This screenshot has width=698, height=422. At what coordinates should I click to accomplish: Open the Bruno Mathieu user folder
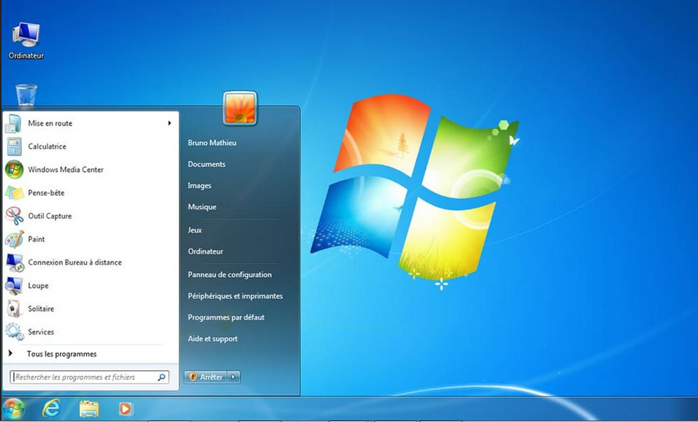(212, 143)
